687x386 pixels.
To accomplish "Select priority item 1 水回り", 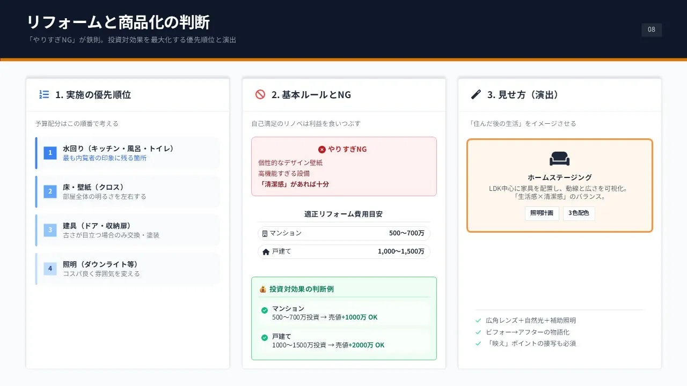I will (128, 153).
